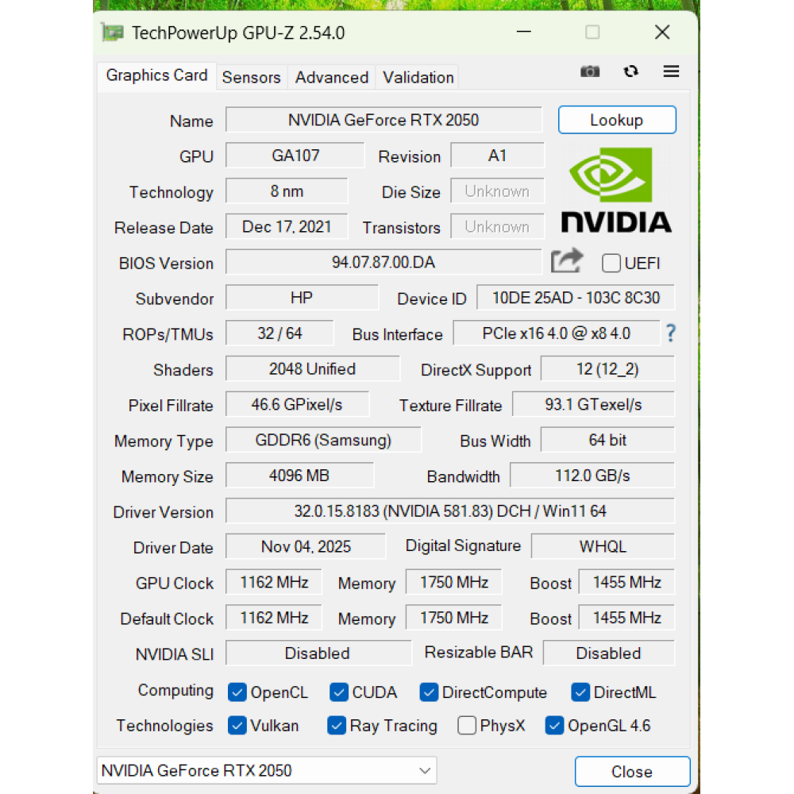Toggle the Ray Tracing checkbox

(337, 726)
